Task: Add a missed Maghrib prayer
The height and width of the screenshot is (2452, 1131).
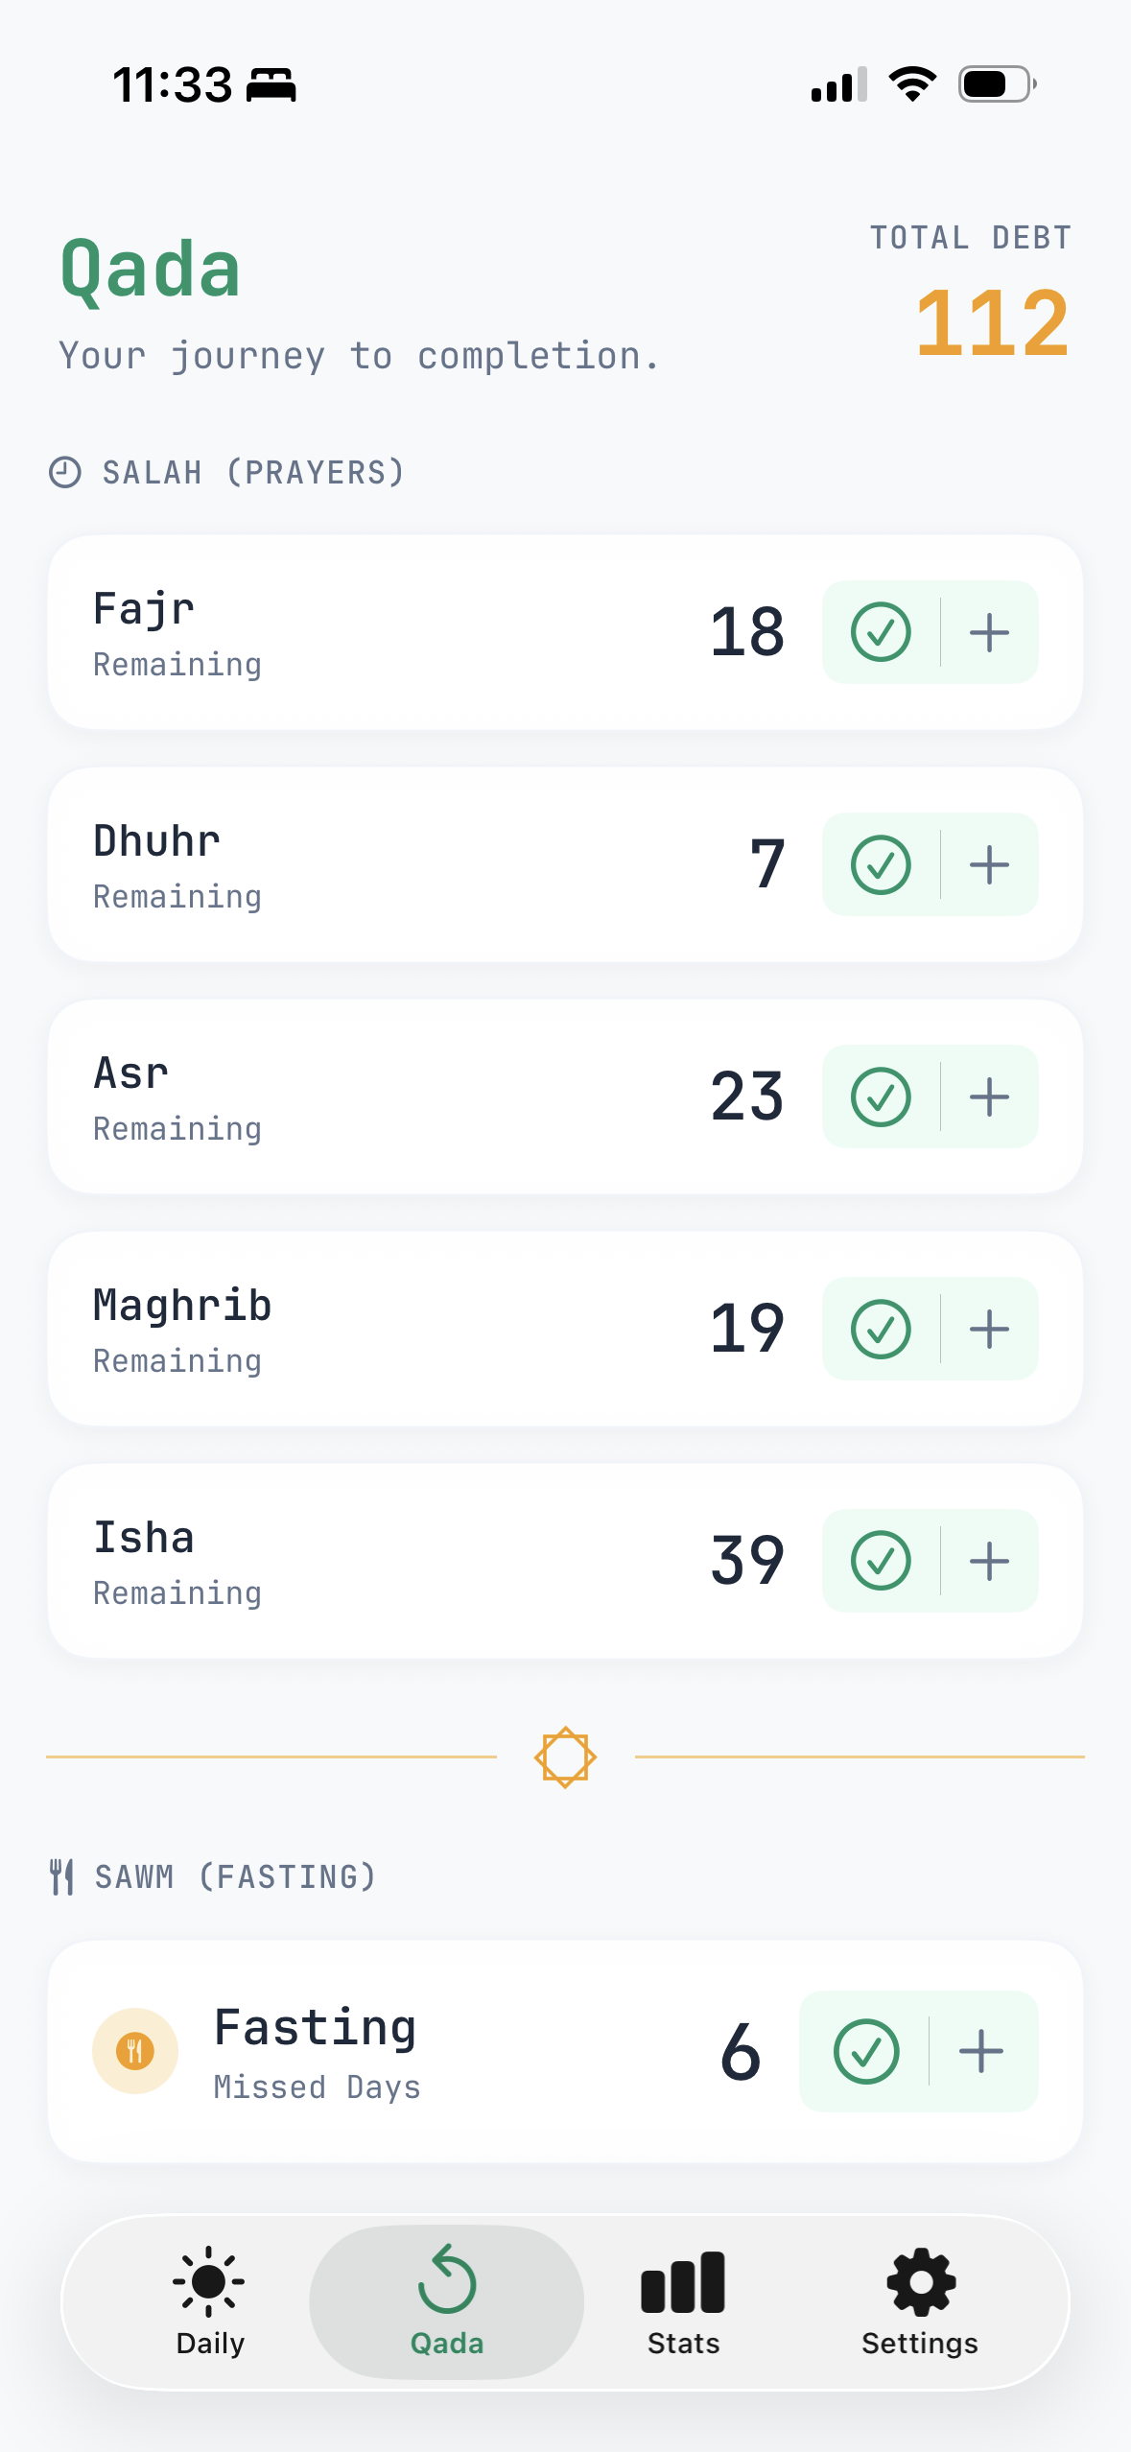Action: (989, 1329)
